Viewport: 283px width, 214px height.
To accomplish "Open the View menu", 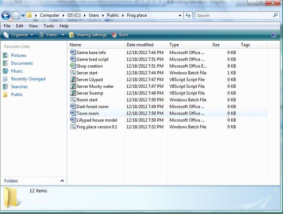I will (34, 26).
